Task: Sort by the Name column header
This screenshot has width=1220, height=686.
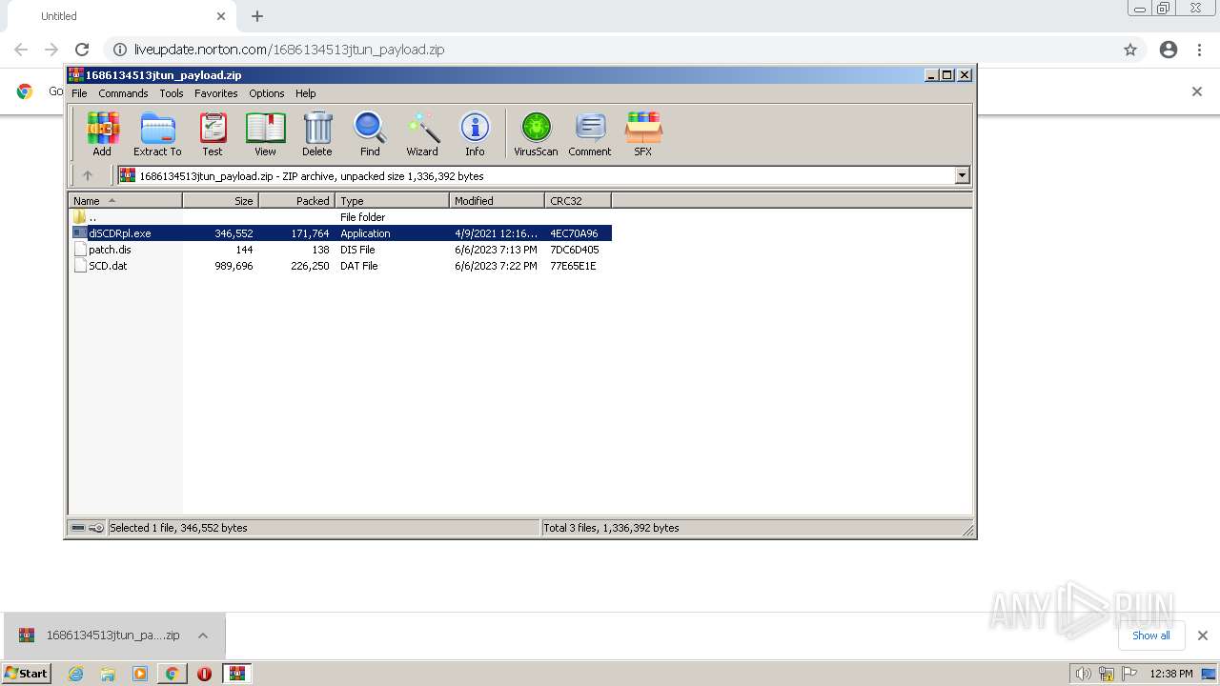Action: (125, 201)
